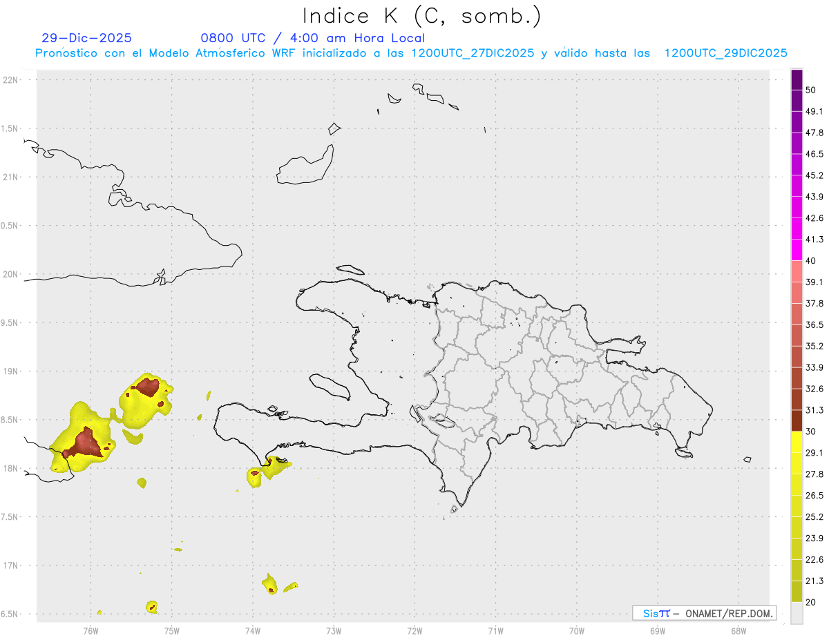
Task: Select the '68W' longitude label
Action: [739, 630]
